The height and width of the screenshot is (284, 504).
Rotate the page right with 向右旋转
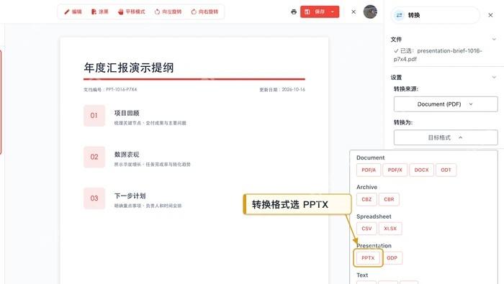coord(204,12)
